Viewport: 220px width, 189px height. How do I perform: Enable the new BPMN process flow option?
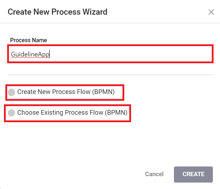[11, 92]
